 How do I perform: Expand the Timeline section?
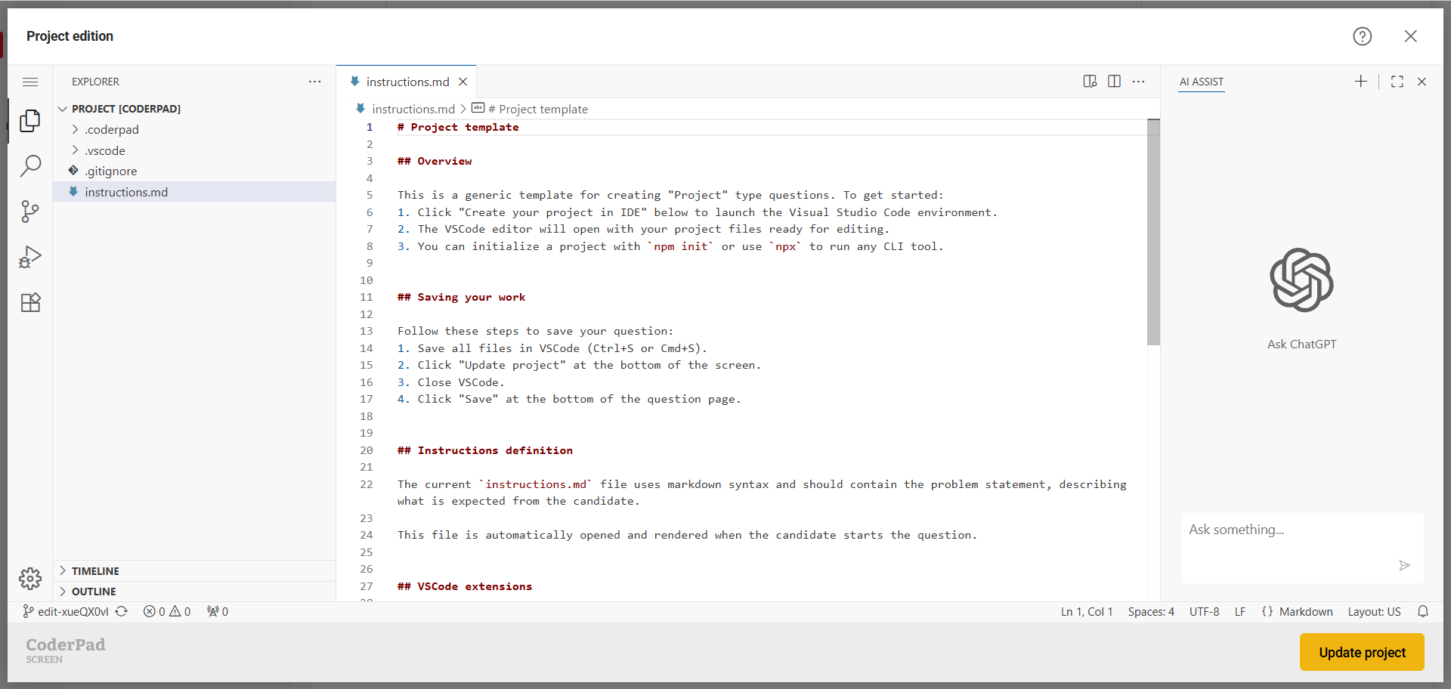click(x=95, y=571)
